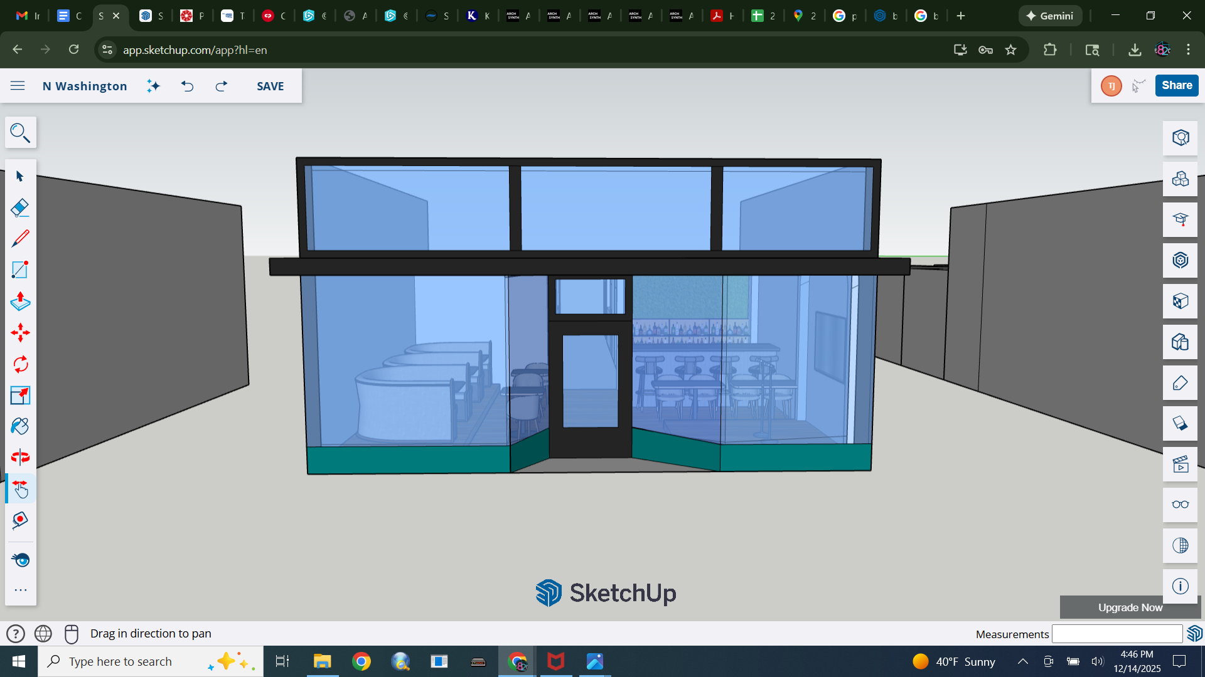This screenshot has width=1205, height=677.
Task: Activate the Push/Pull tool
Action: [x=20, y=302]
